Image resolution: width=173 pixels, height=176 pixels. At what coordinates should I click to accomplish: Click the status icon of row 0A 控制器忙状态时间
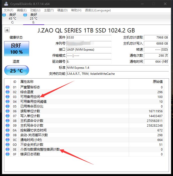pos(8,130)
